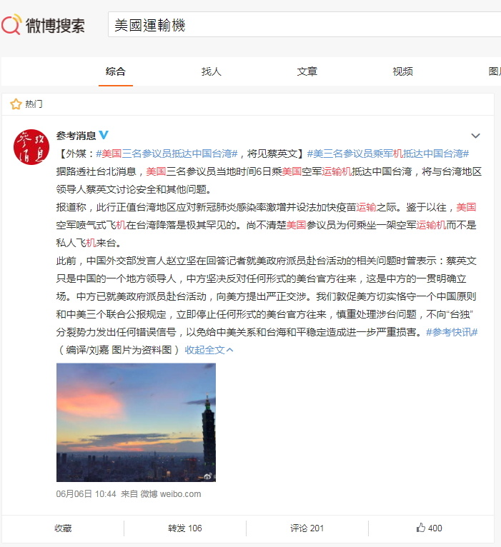Click the 参考消息 account name
This screenshot has width=501, height=547.
tap(76, 136)
